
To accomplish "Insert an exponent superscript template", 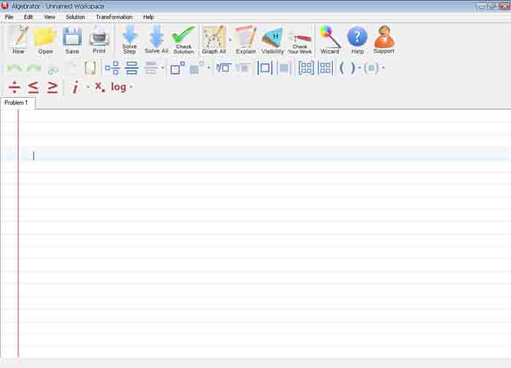I will 177,68.
